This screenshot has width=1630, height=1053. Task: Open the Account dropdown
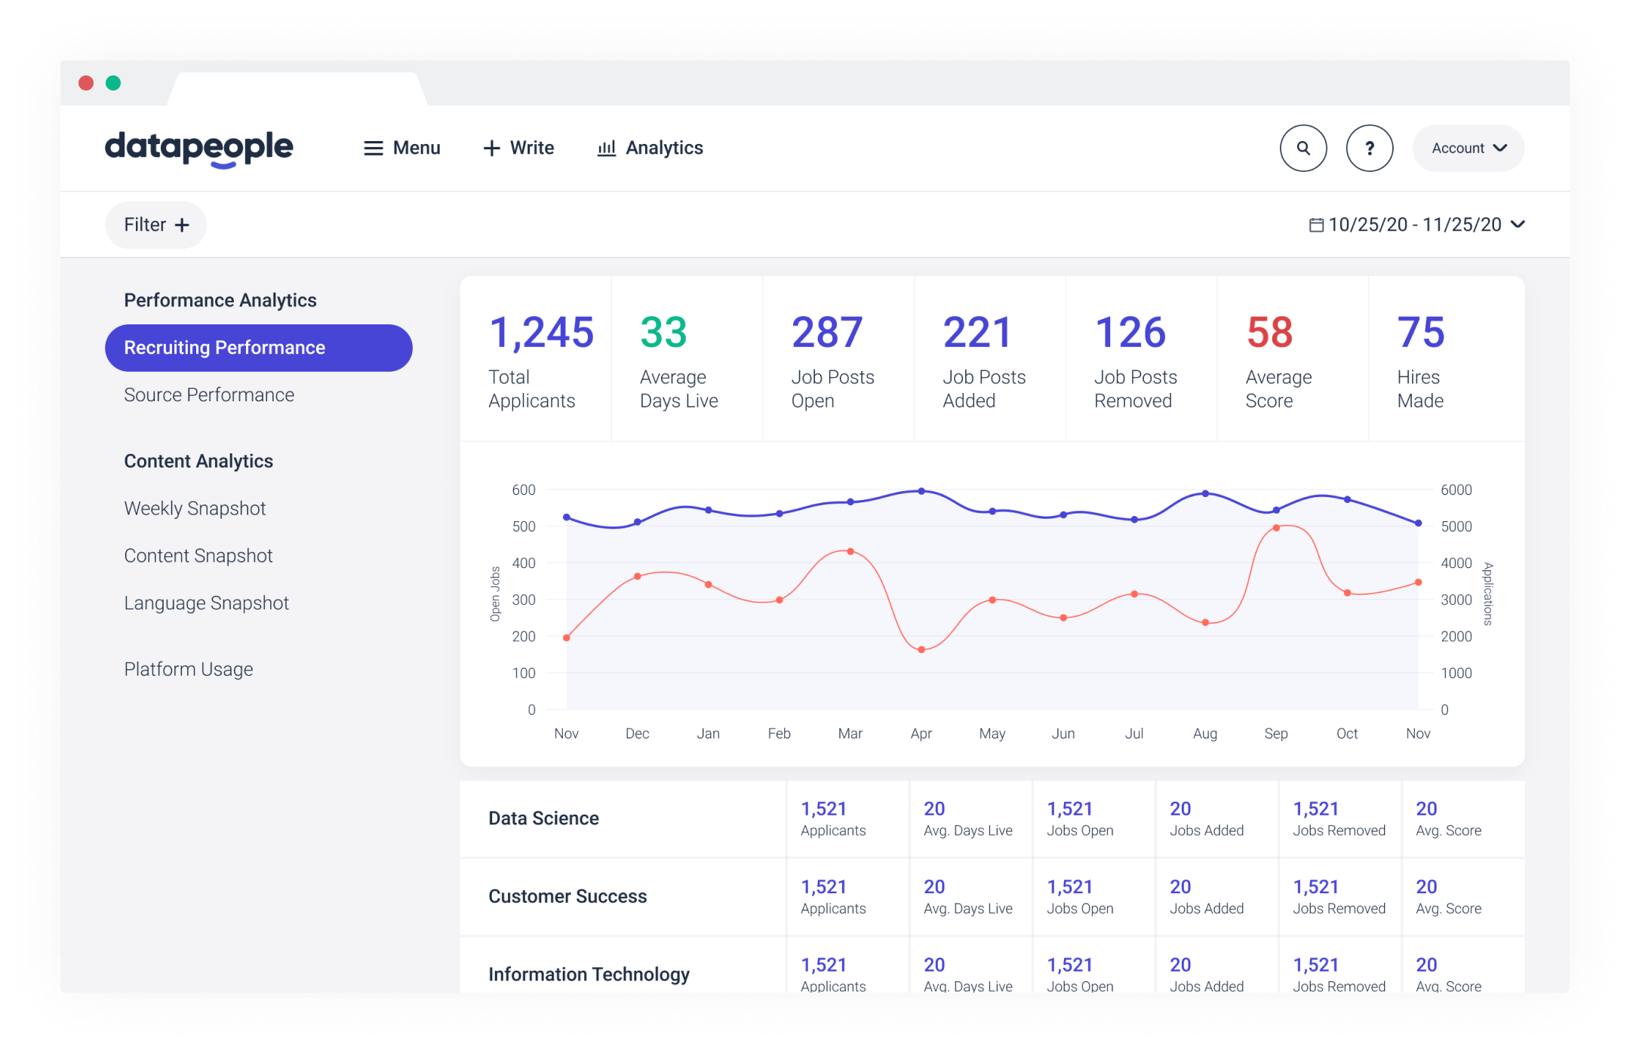coord(1467,148)
